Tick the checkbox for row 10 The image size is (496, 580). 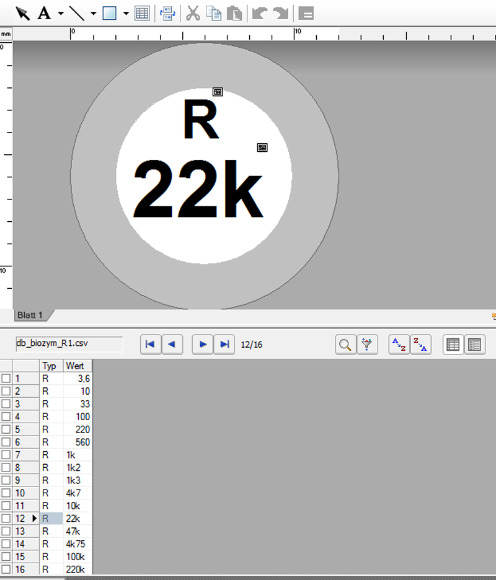(6, 493)
